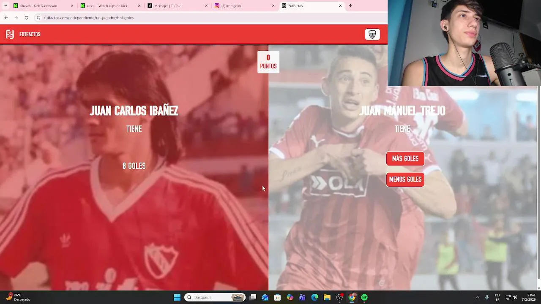Screen dimensions: 541x304
Task: View site information icon in address bar
Action: point(38,18)
